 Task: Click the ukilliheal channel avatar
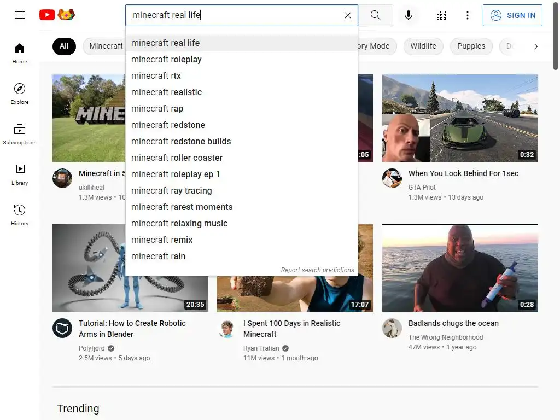point(62,178)
